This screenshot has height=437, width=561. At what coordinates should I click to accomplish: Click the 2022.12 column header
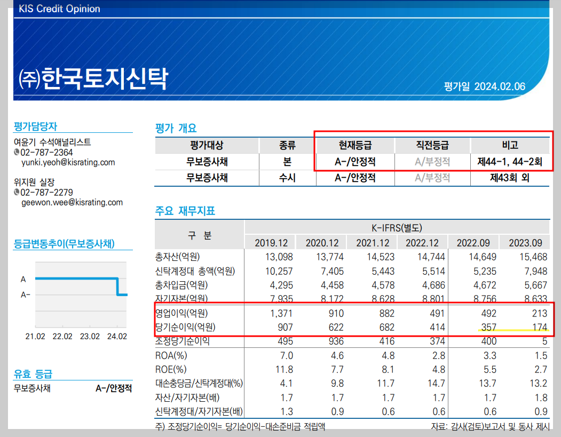[422, 243]
